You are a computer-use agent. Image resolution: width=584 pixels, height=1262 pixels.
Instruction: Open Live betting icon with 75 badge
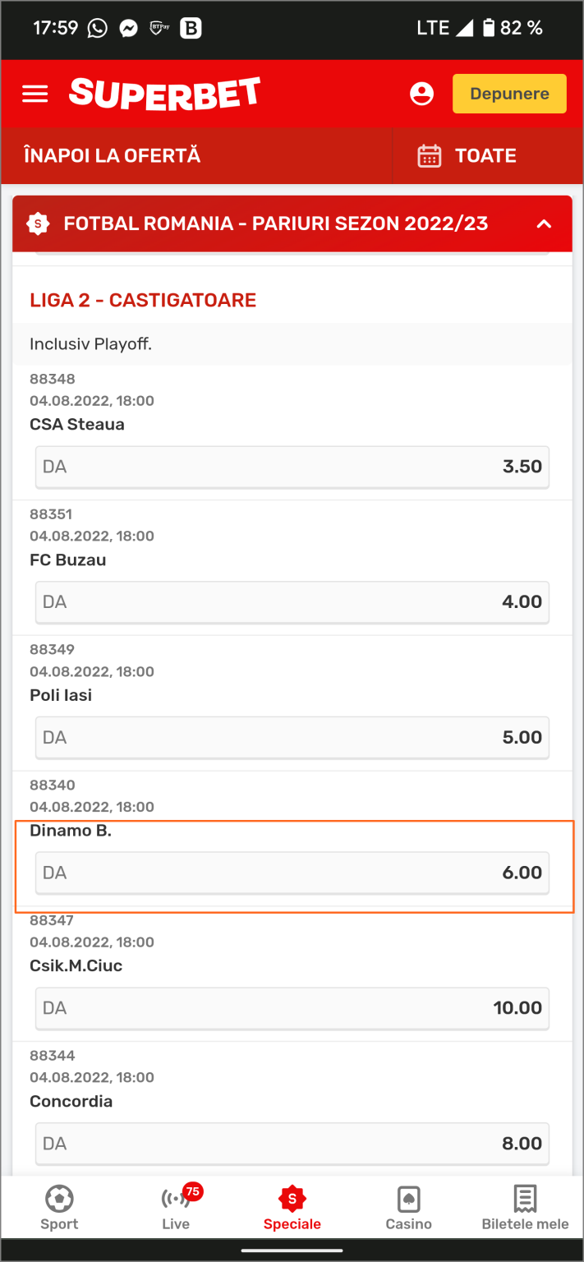click(177, 1199)
